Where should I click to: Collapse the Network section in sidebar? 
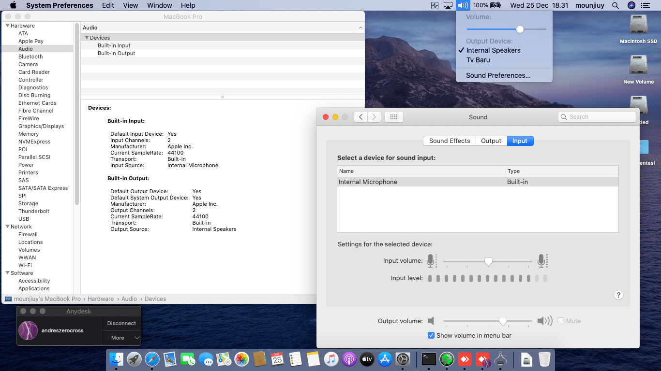7,227
